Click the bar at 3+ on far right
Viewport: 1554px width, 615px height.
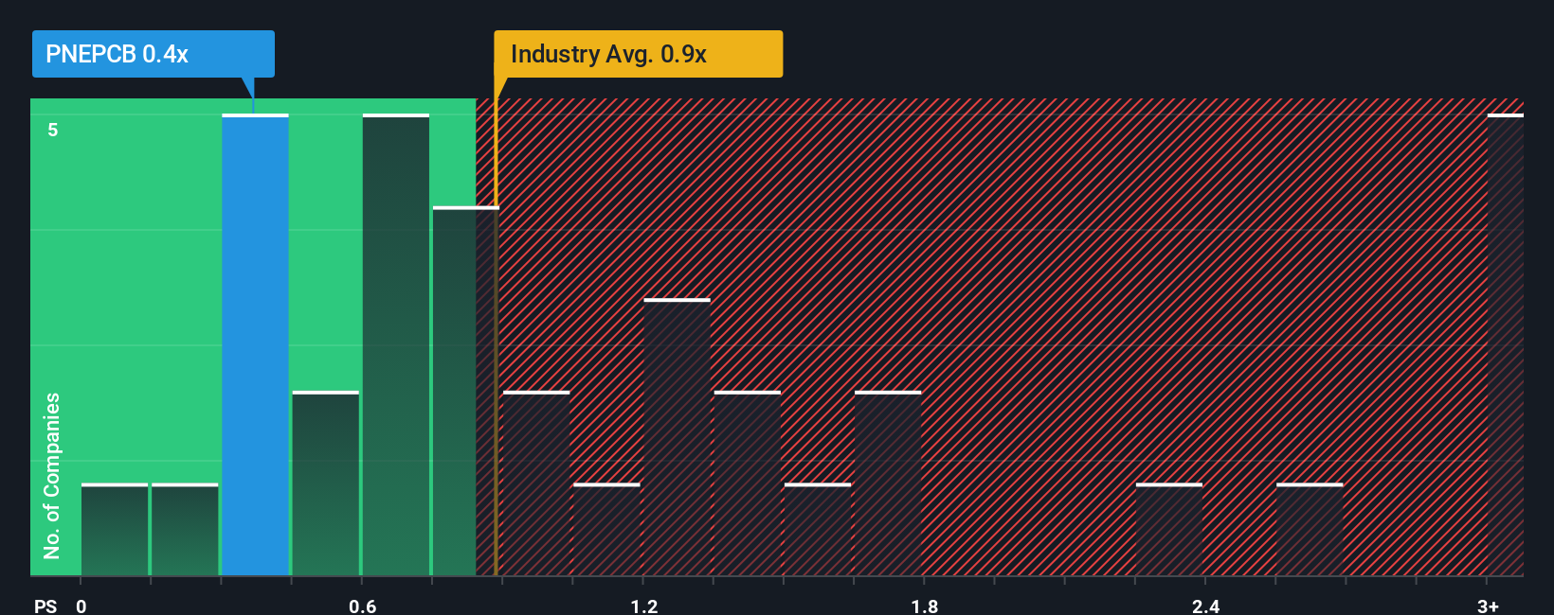tap(1505, 344)
